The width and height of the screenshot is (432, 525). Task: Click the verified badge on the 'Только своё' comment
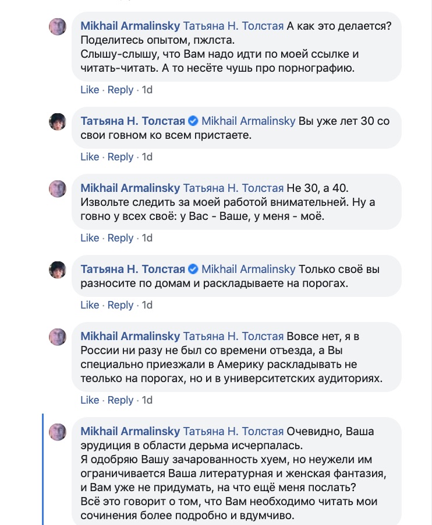pos(193,269)
